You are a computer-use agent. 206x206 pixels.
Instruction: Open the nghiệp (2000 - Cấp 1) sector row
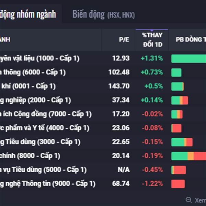tap(35, 100)
